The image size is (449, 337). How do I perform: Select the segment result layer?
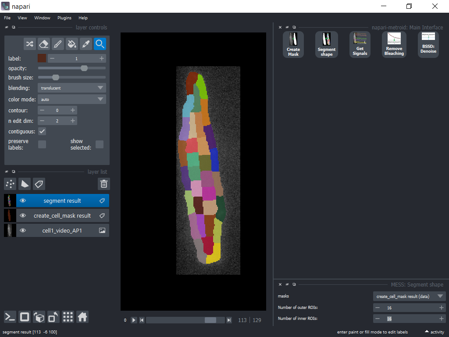coord(62,201)
